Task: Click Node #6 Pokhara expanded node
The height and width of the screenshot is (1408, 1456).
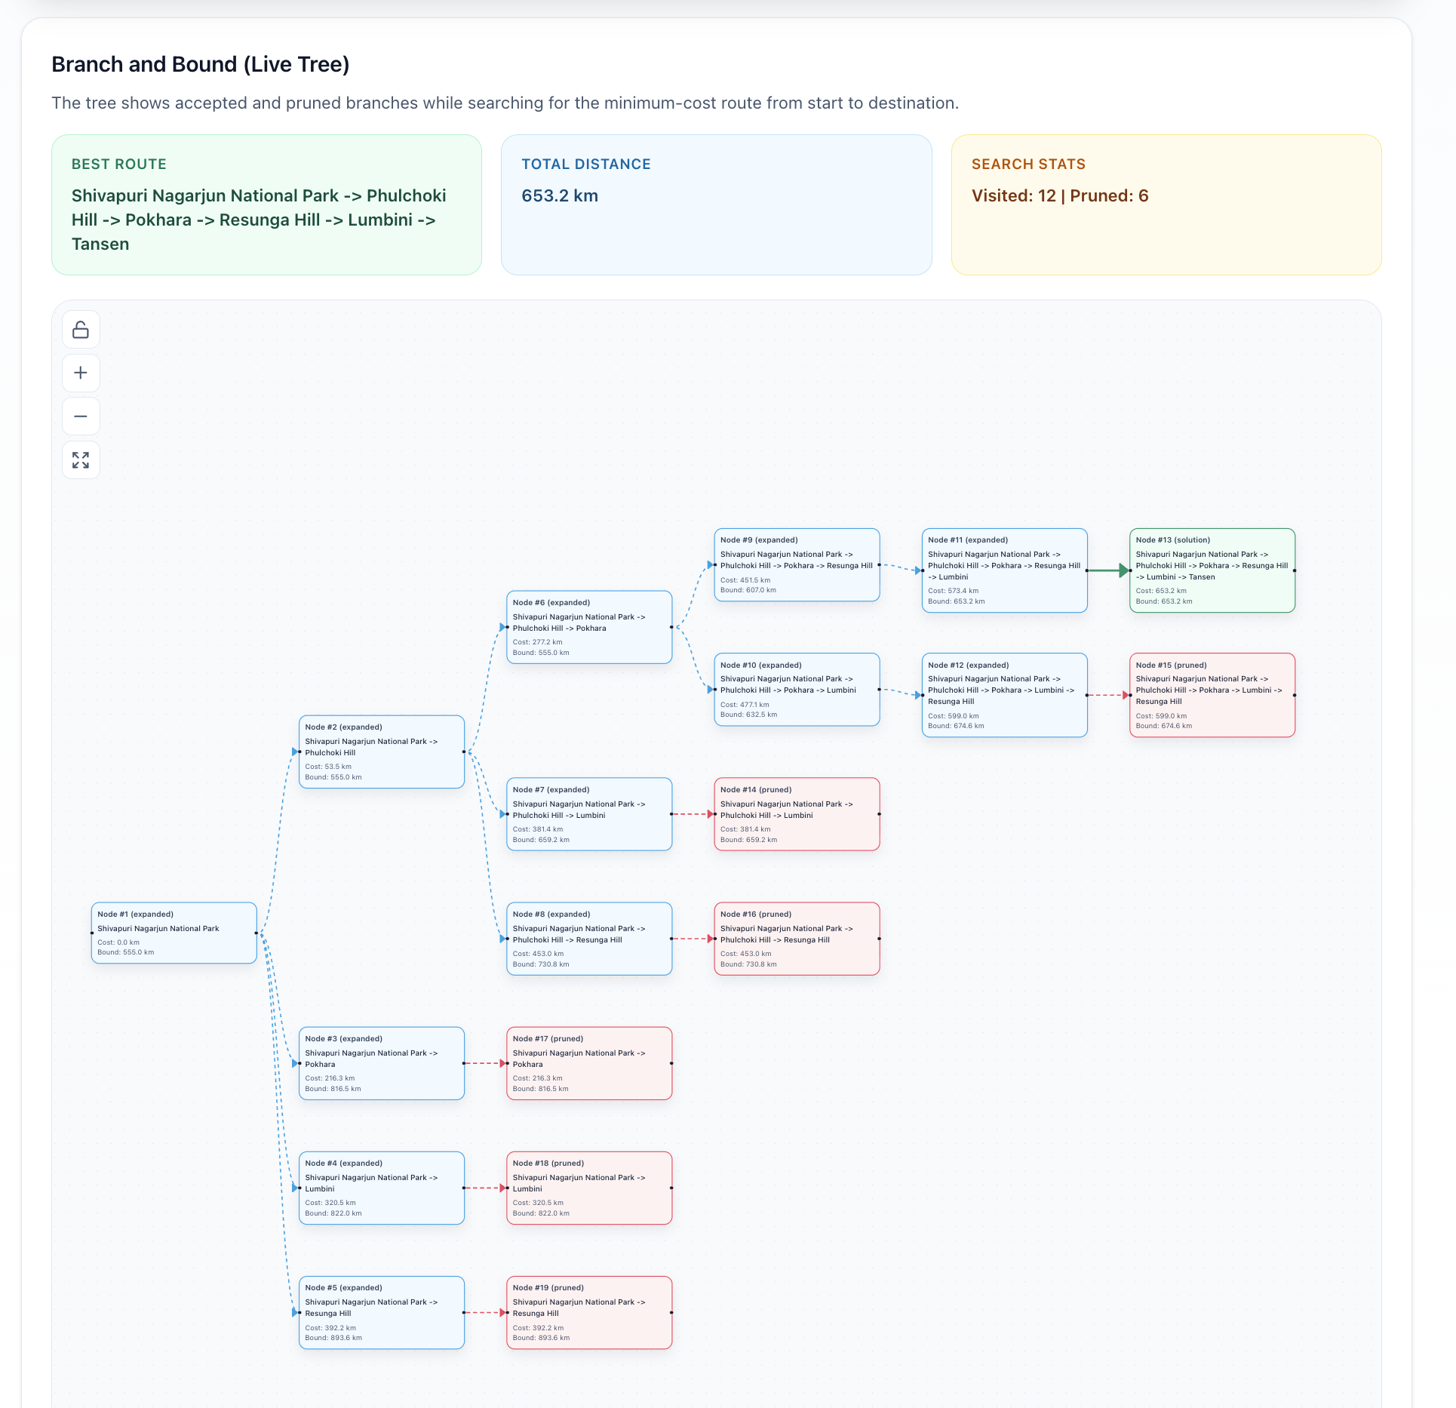Action: [x=588, y=627]
